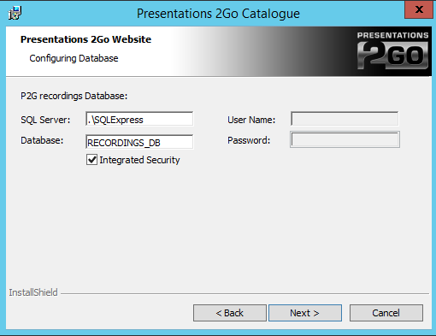Click the Presentations 2Go Catalogue title bar
Screen dimensions: 436x336
[218, 14]
